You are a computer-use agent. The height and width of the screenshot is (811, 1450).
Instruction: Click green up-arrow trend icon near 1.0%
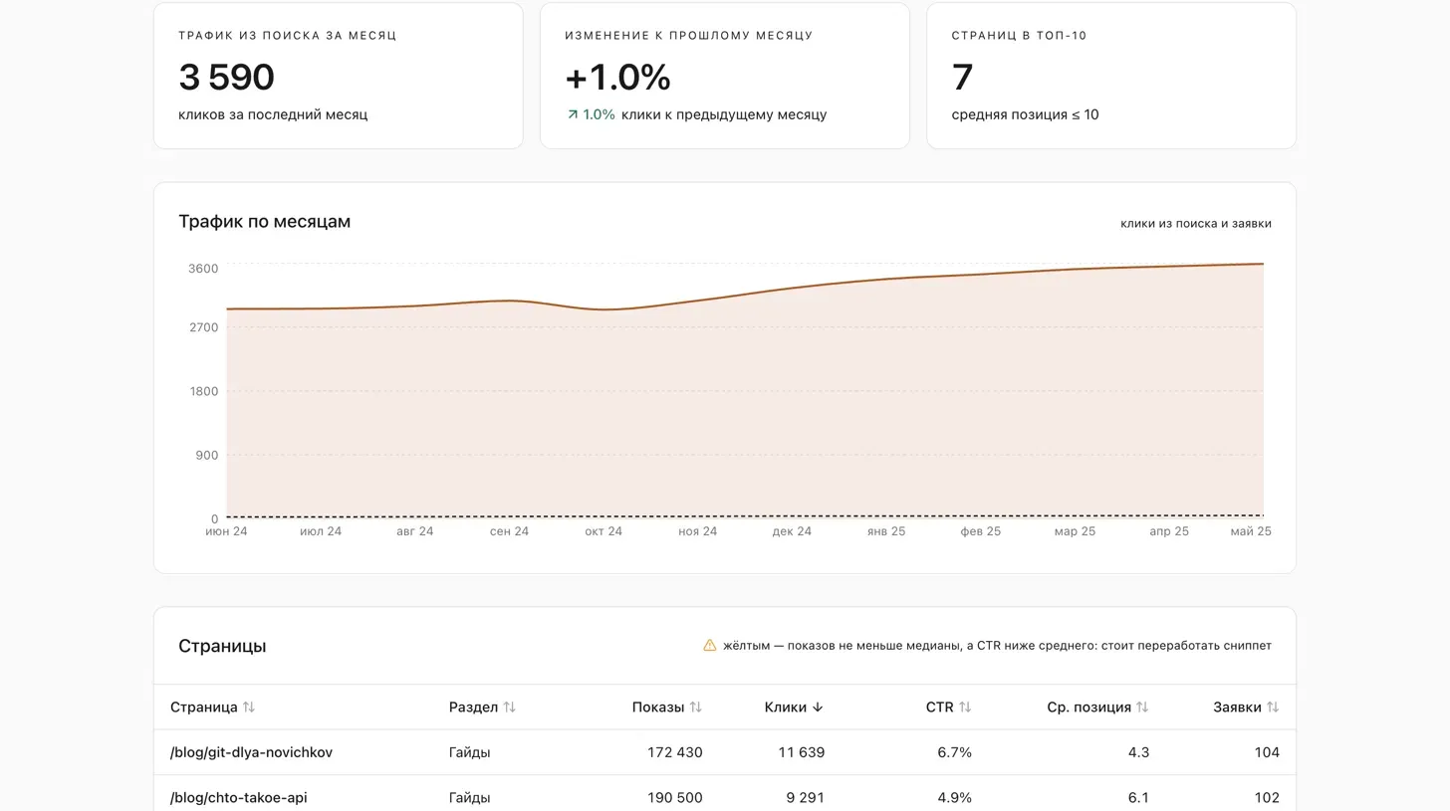pos(573,114)
